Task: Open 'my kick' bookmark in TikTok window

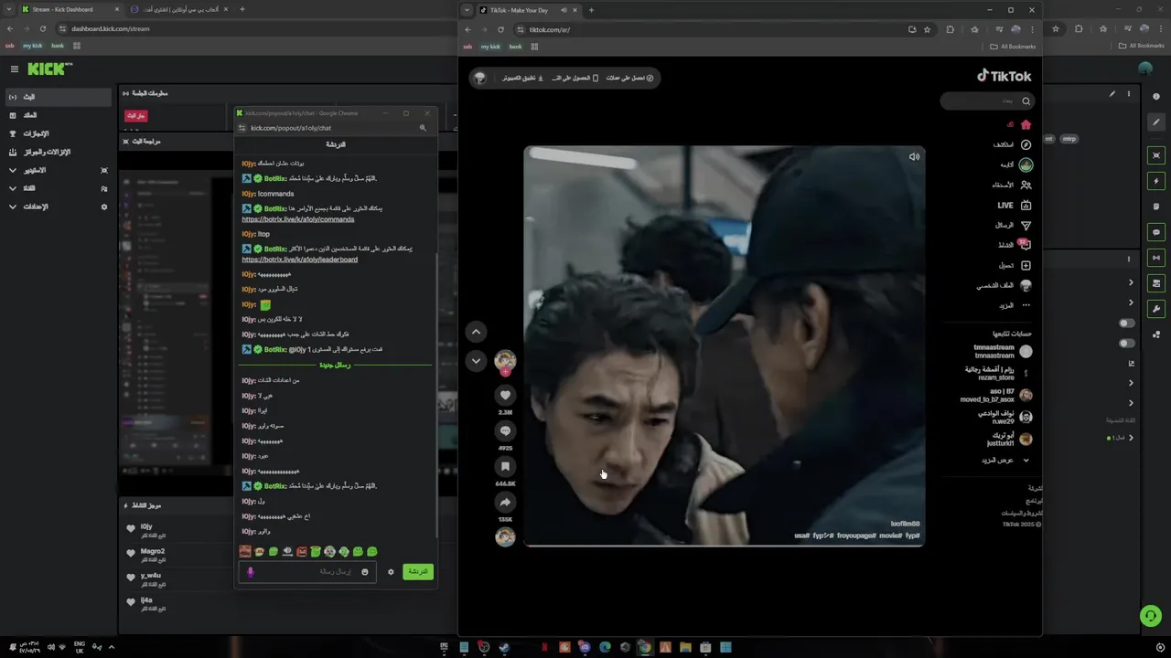Action: tap(490, 47)
